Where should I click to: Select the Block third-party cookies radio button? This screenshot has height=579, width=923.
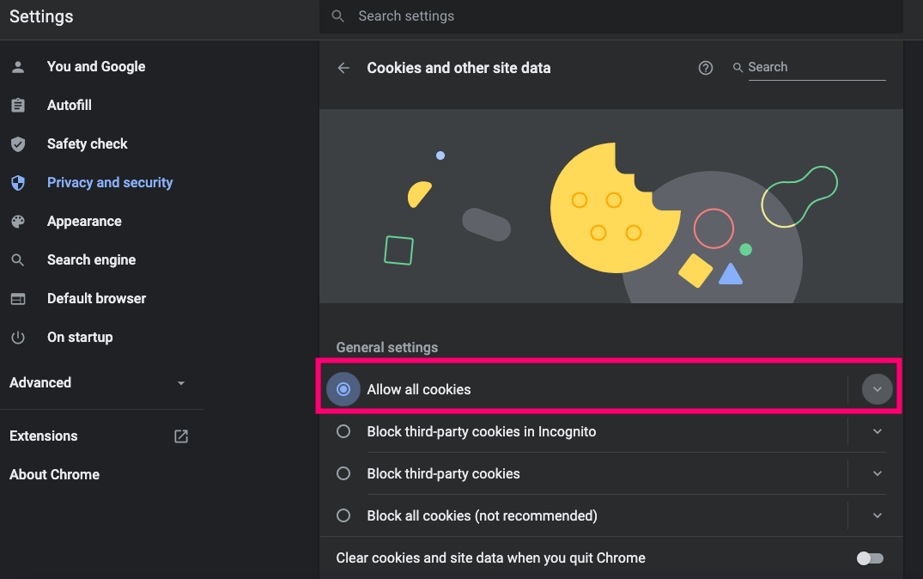pos(343,474)
